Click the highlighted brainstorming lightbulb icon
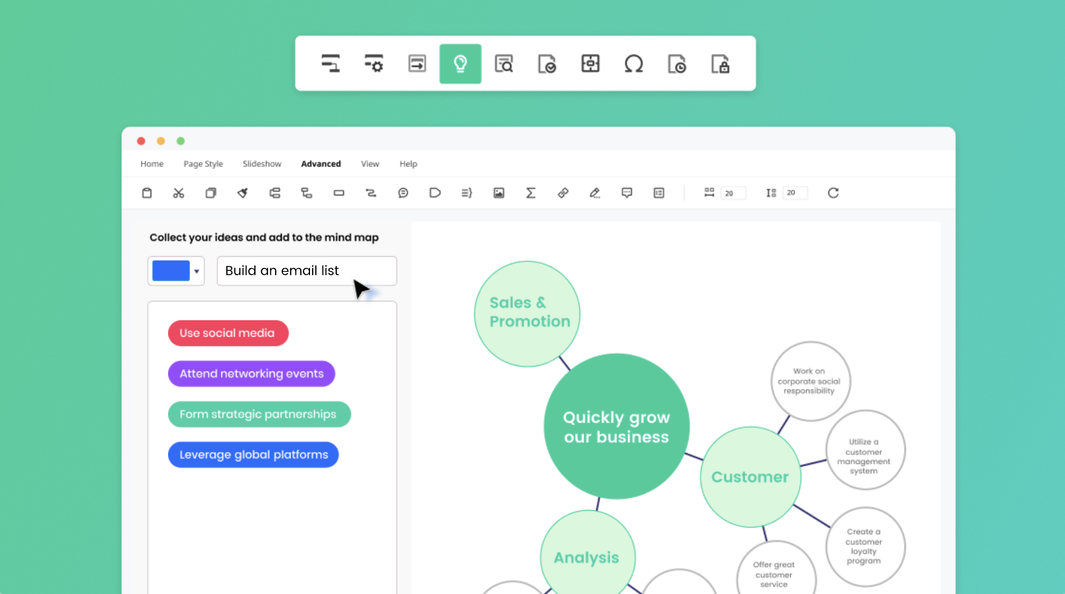Screen dimensions: 1065x594 tap(460, 64)
